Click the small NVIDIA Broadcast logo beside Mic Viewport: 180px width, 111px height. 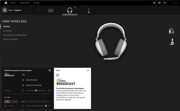pos(9,75)
